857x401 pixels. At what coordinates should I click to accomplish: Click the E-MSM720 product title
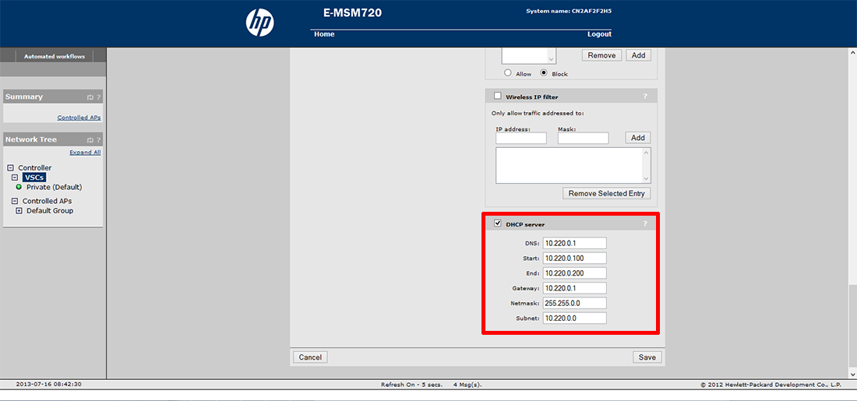click(x=352, y=13)
